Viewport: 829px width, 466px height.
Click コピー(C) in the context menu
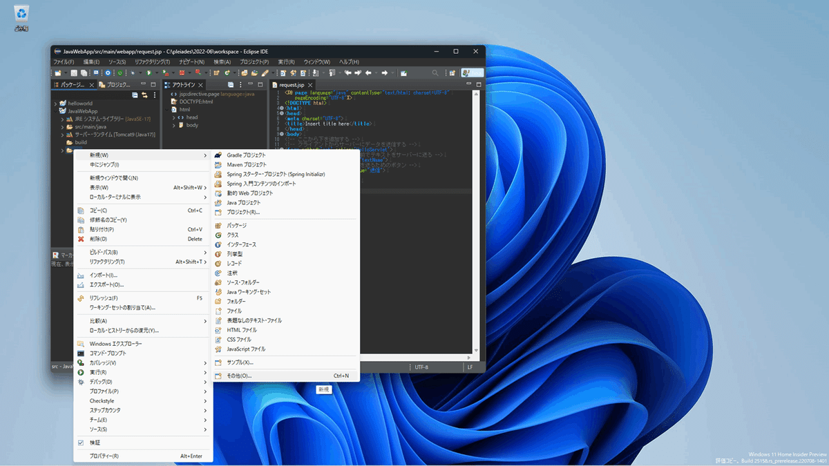coord(143,211)
